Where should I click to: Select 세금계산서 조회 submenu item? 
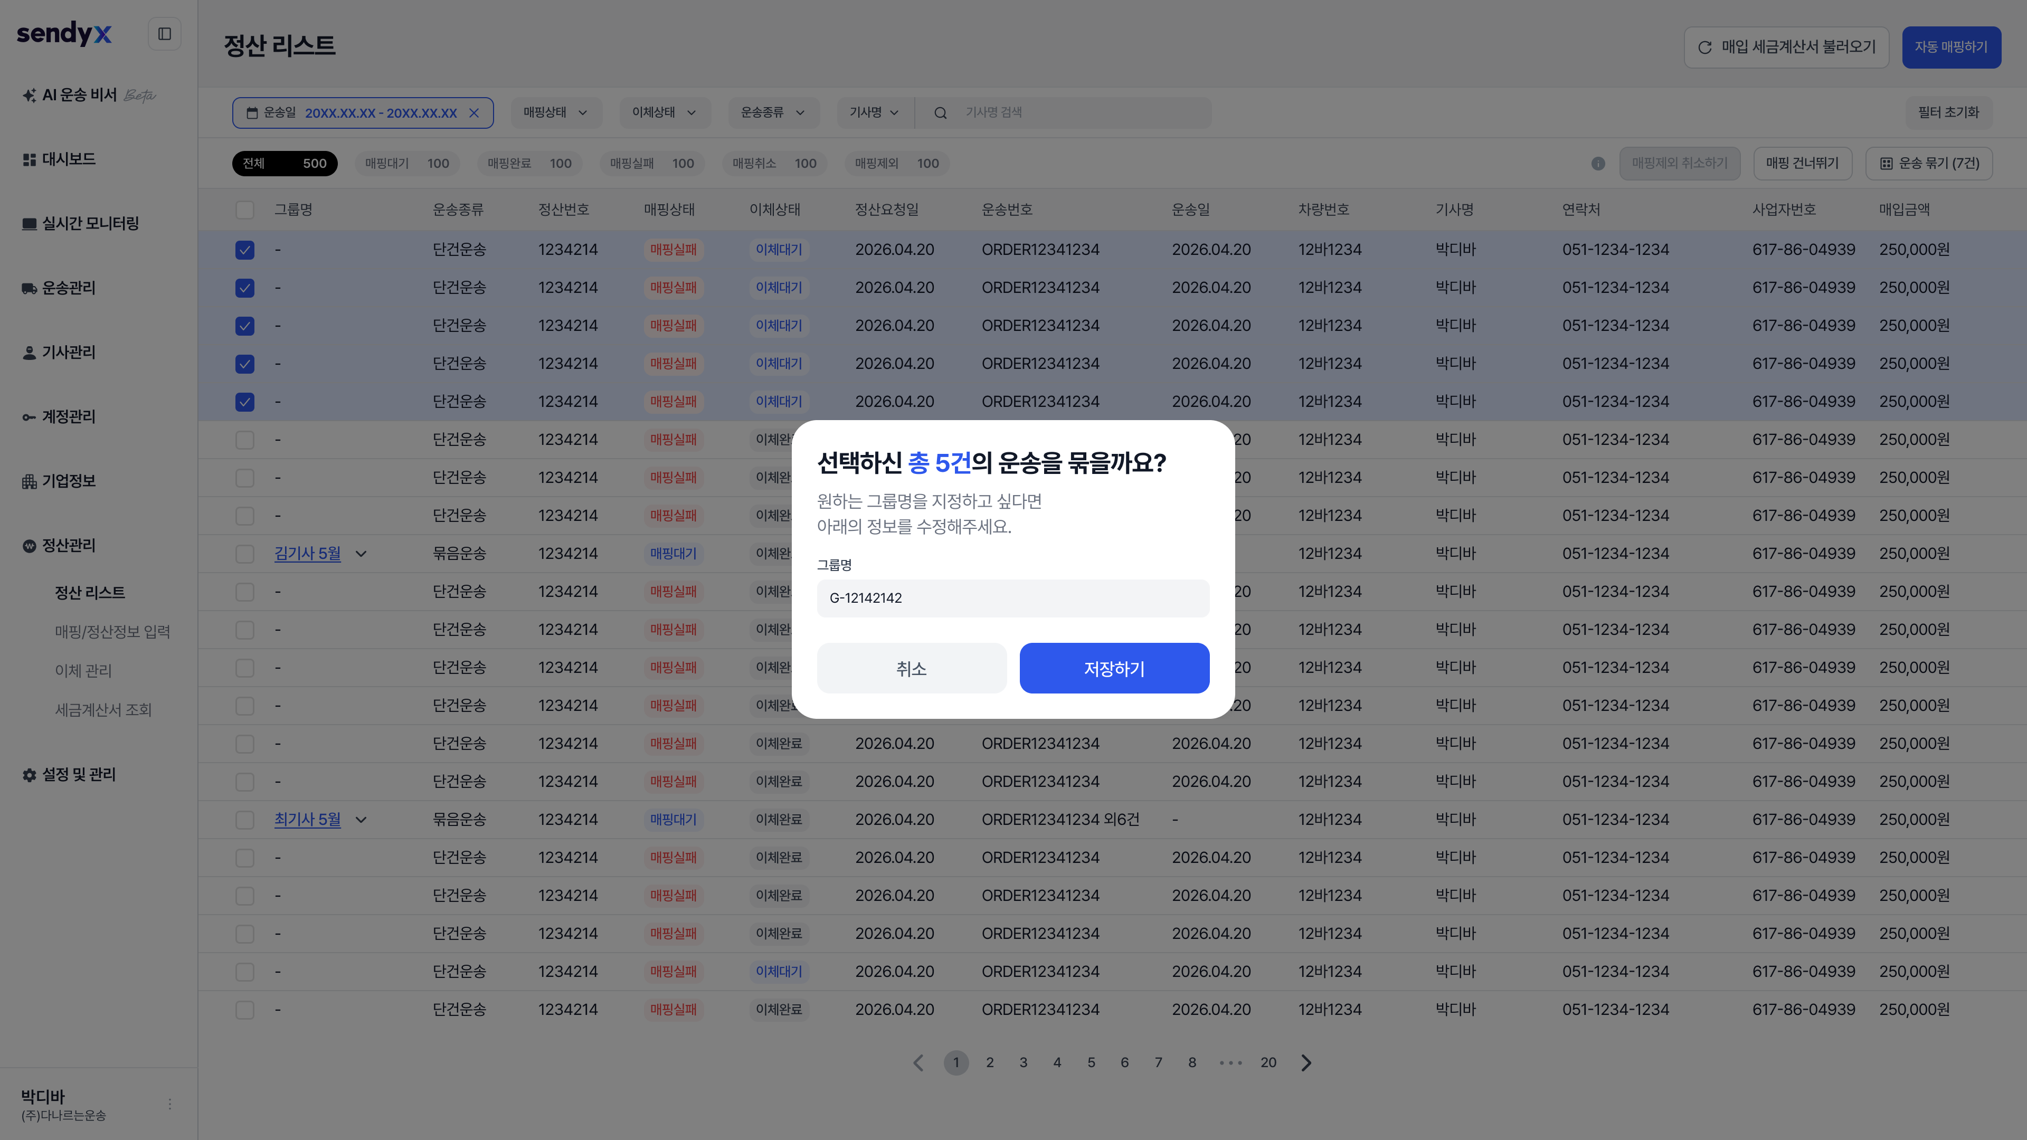[103, 710]
